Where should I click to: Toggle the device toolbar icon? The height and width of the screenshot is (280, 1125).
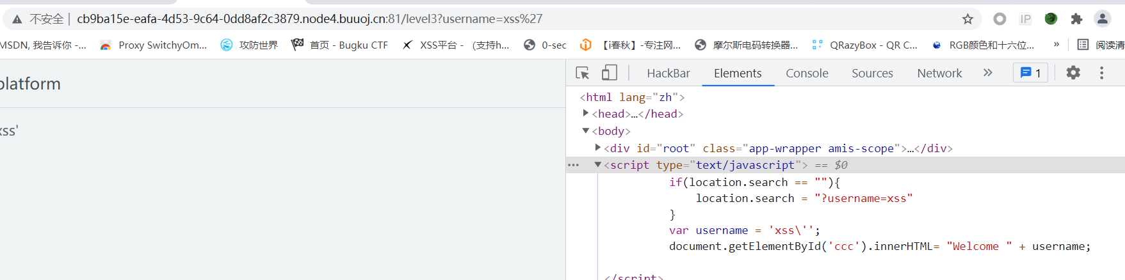click(x=610, y=73)
